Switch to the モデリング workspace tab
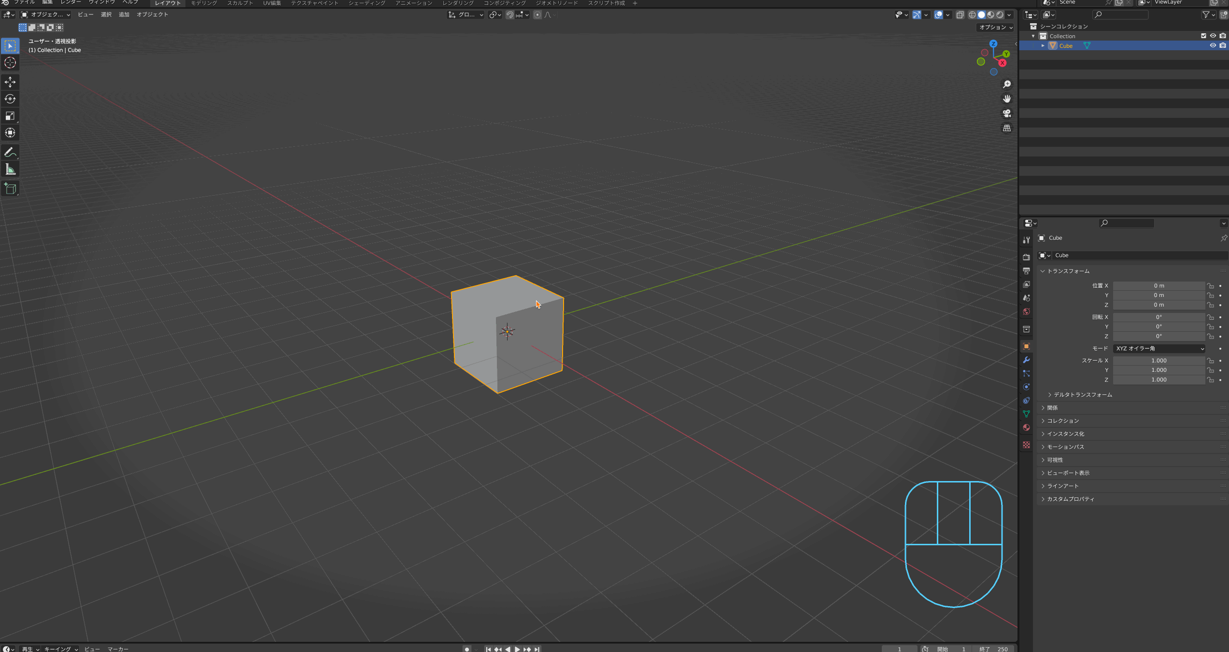The image size is (1229, 652). tap(204, 3)
